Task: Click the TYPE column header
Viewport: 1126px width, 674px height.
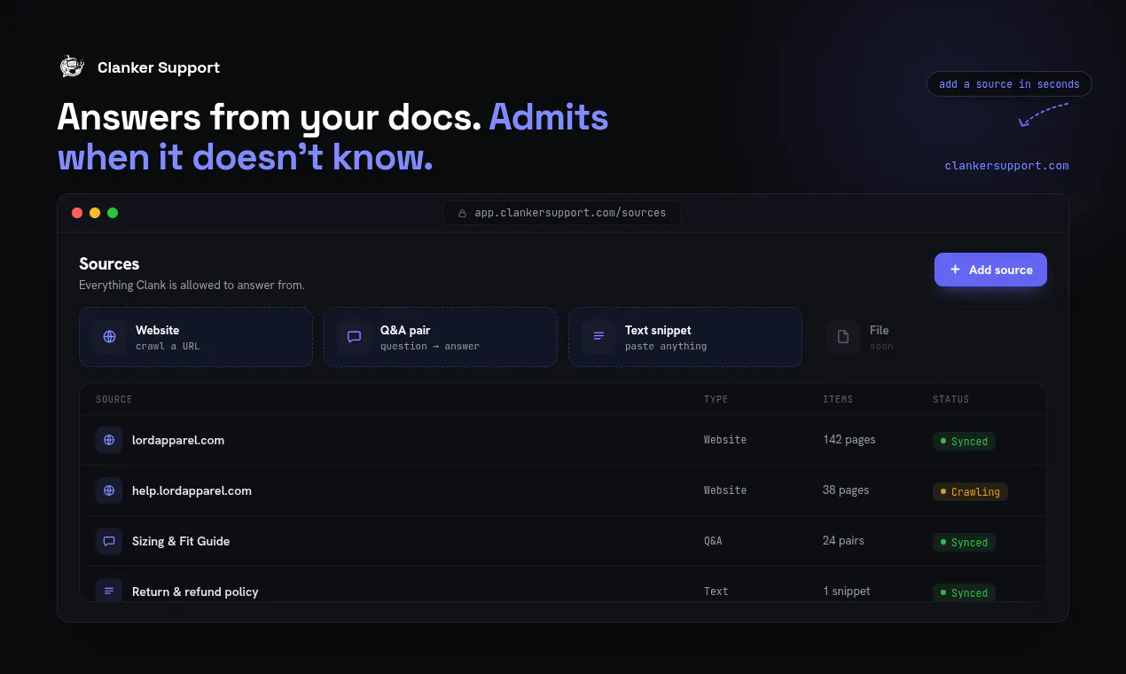Action: click(715, 399)
